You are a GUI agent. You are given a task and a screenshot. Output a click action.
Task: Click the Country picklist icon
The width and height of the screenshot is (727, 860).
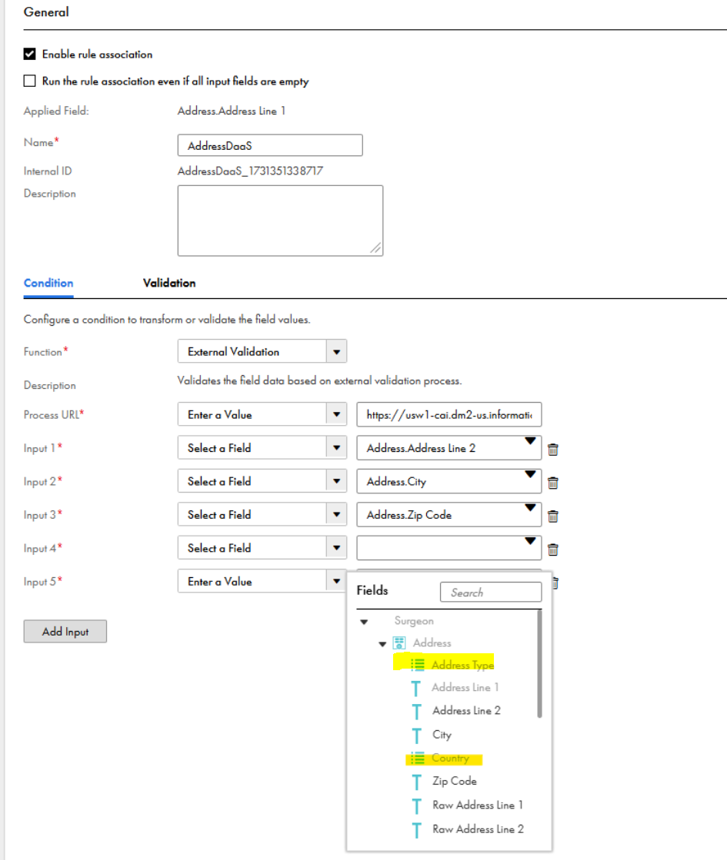tap(417, 758)
